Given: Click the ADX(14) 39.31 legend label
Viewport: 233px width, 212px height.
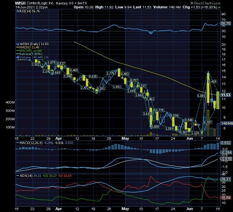Looking at the screenshot, I should pyautogui.click(x=31, y=176).
